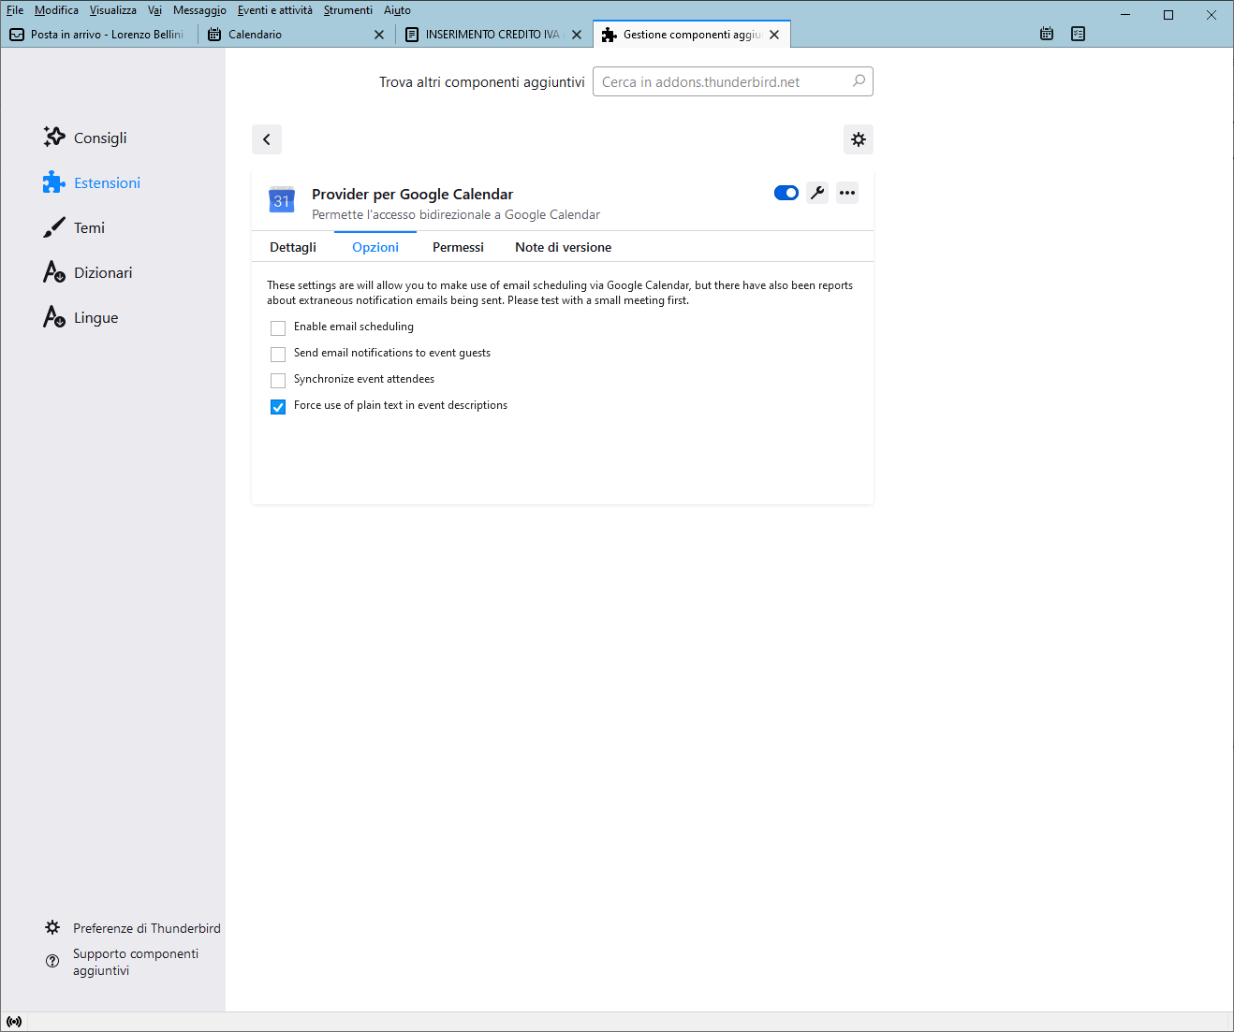Uncheck Force use of plain text option
The width and height of the screenshot is (1234, 1032).
point(277,406)
